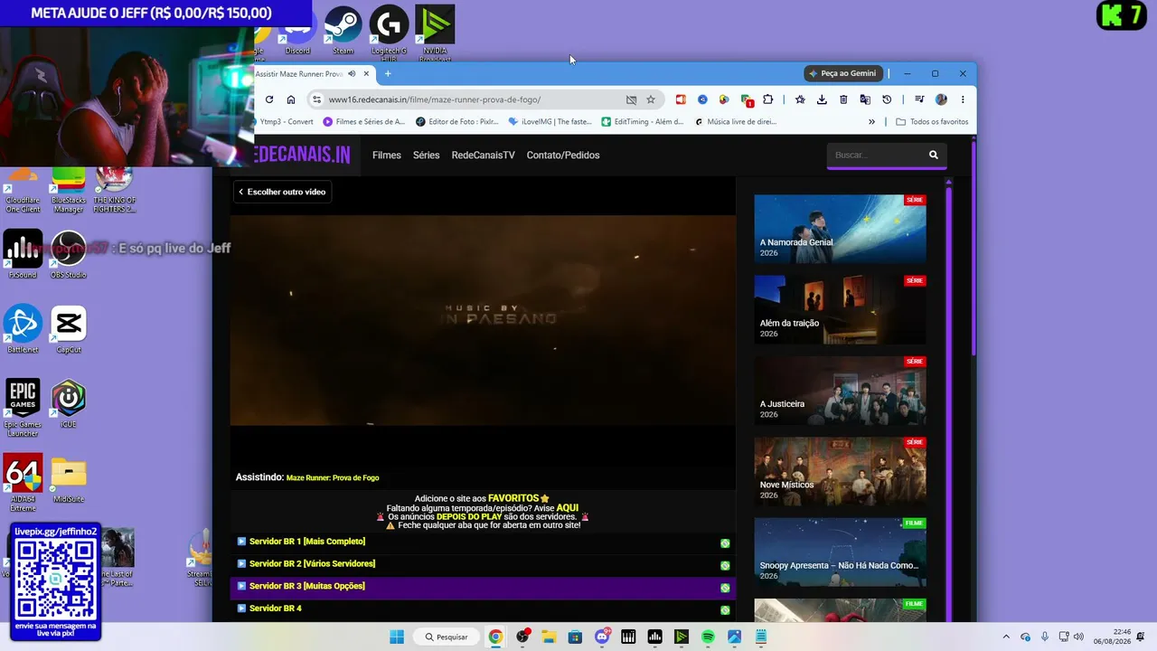
Task: Open the Windows Start menu
Action: click(x=397, y=637)
